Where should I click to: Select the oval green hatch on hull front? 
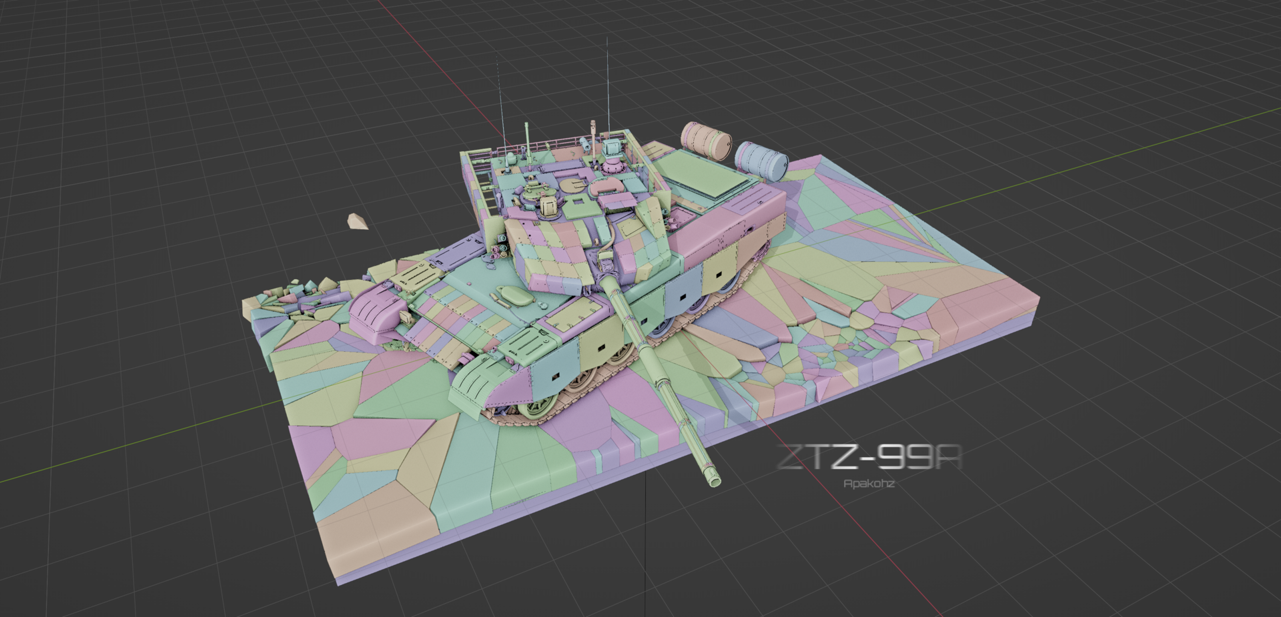pyautogui.click(x=514, y=295)
